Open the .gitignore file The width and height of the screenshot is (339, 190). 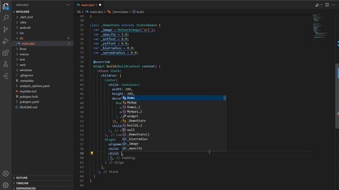[x=42, y=75]
